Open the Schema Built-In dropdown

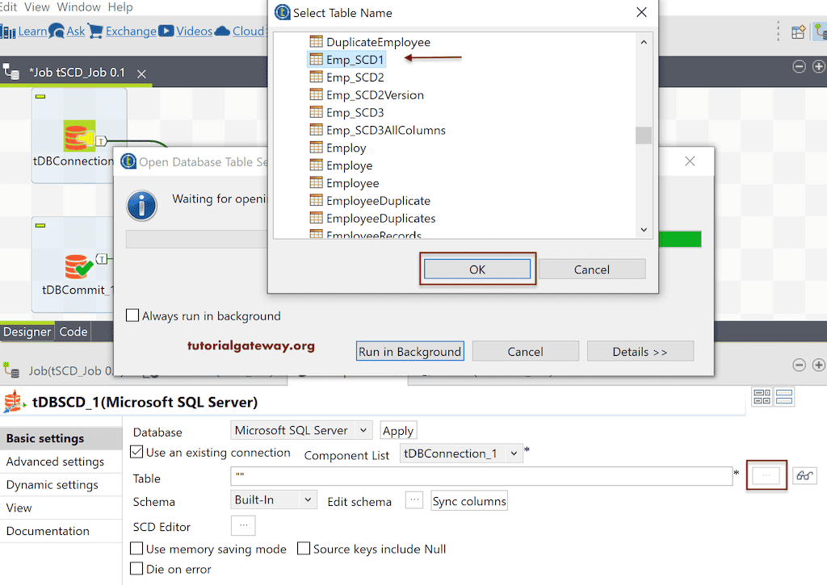[x=273, y=499]
